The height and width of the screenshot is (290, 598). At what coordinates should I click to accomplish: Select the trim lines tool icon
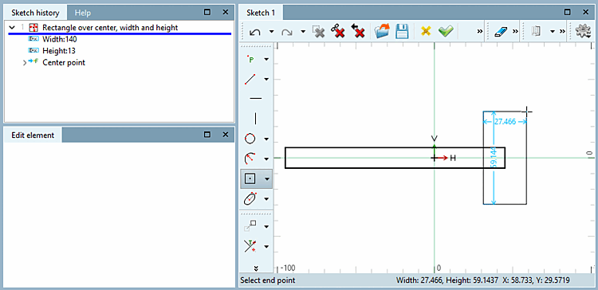pos(250,246)
